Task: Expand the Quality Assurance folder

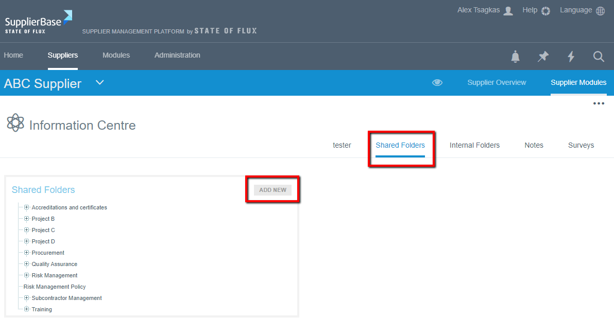Action: click(27, 264)
